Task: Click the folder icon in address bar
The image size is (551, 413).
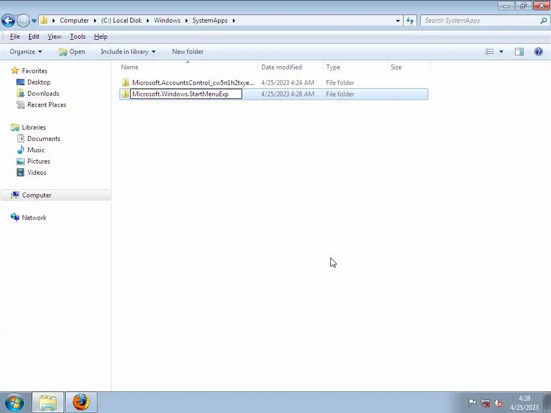Action: click(x=44, y=20)
